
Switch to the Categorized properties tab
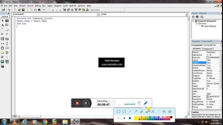point(207,49)
